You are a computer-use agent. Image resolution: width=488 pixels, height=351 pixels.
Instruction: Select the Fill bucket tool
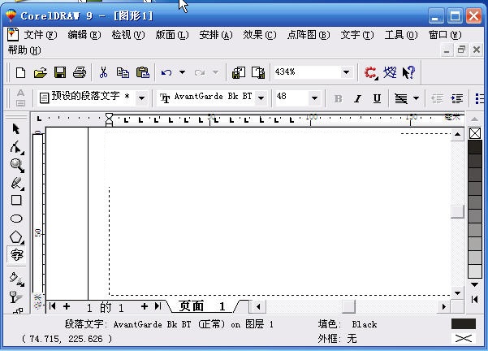[17, 279]
